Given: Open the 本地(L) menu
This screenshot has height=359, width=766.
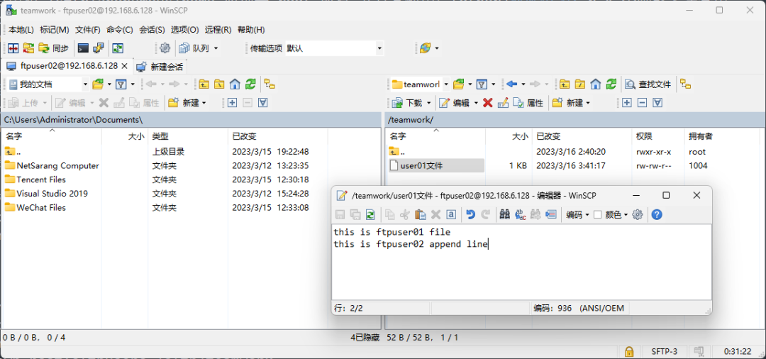Looking at the screenshot, I should click(x=21, y=29).
